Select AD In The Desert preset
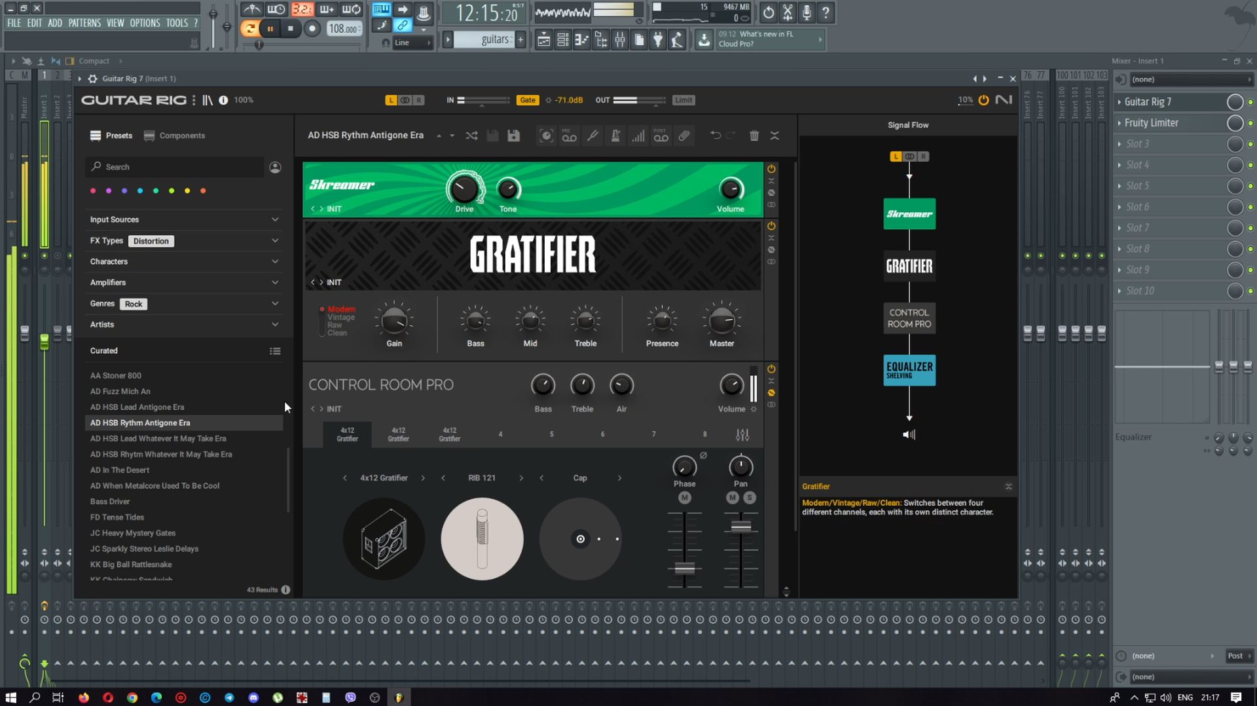This screenshot has height=706, width=1257. coord(120,470)
